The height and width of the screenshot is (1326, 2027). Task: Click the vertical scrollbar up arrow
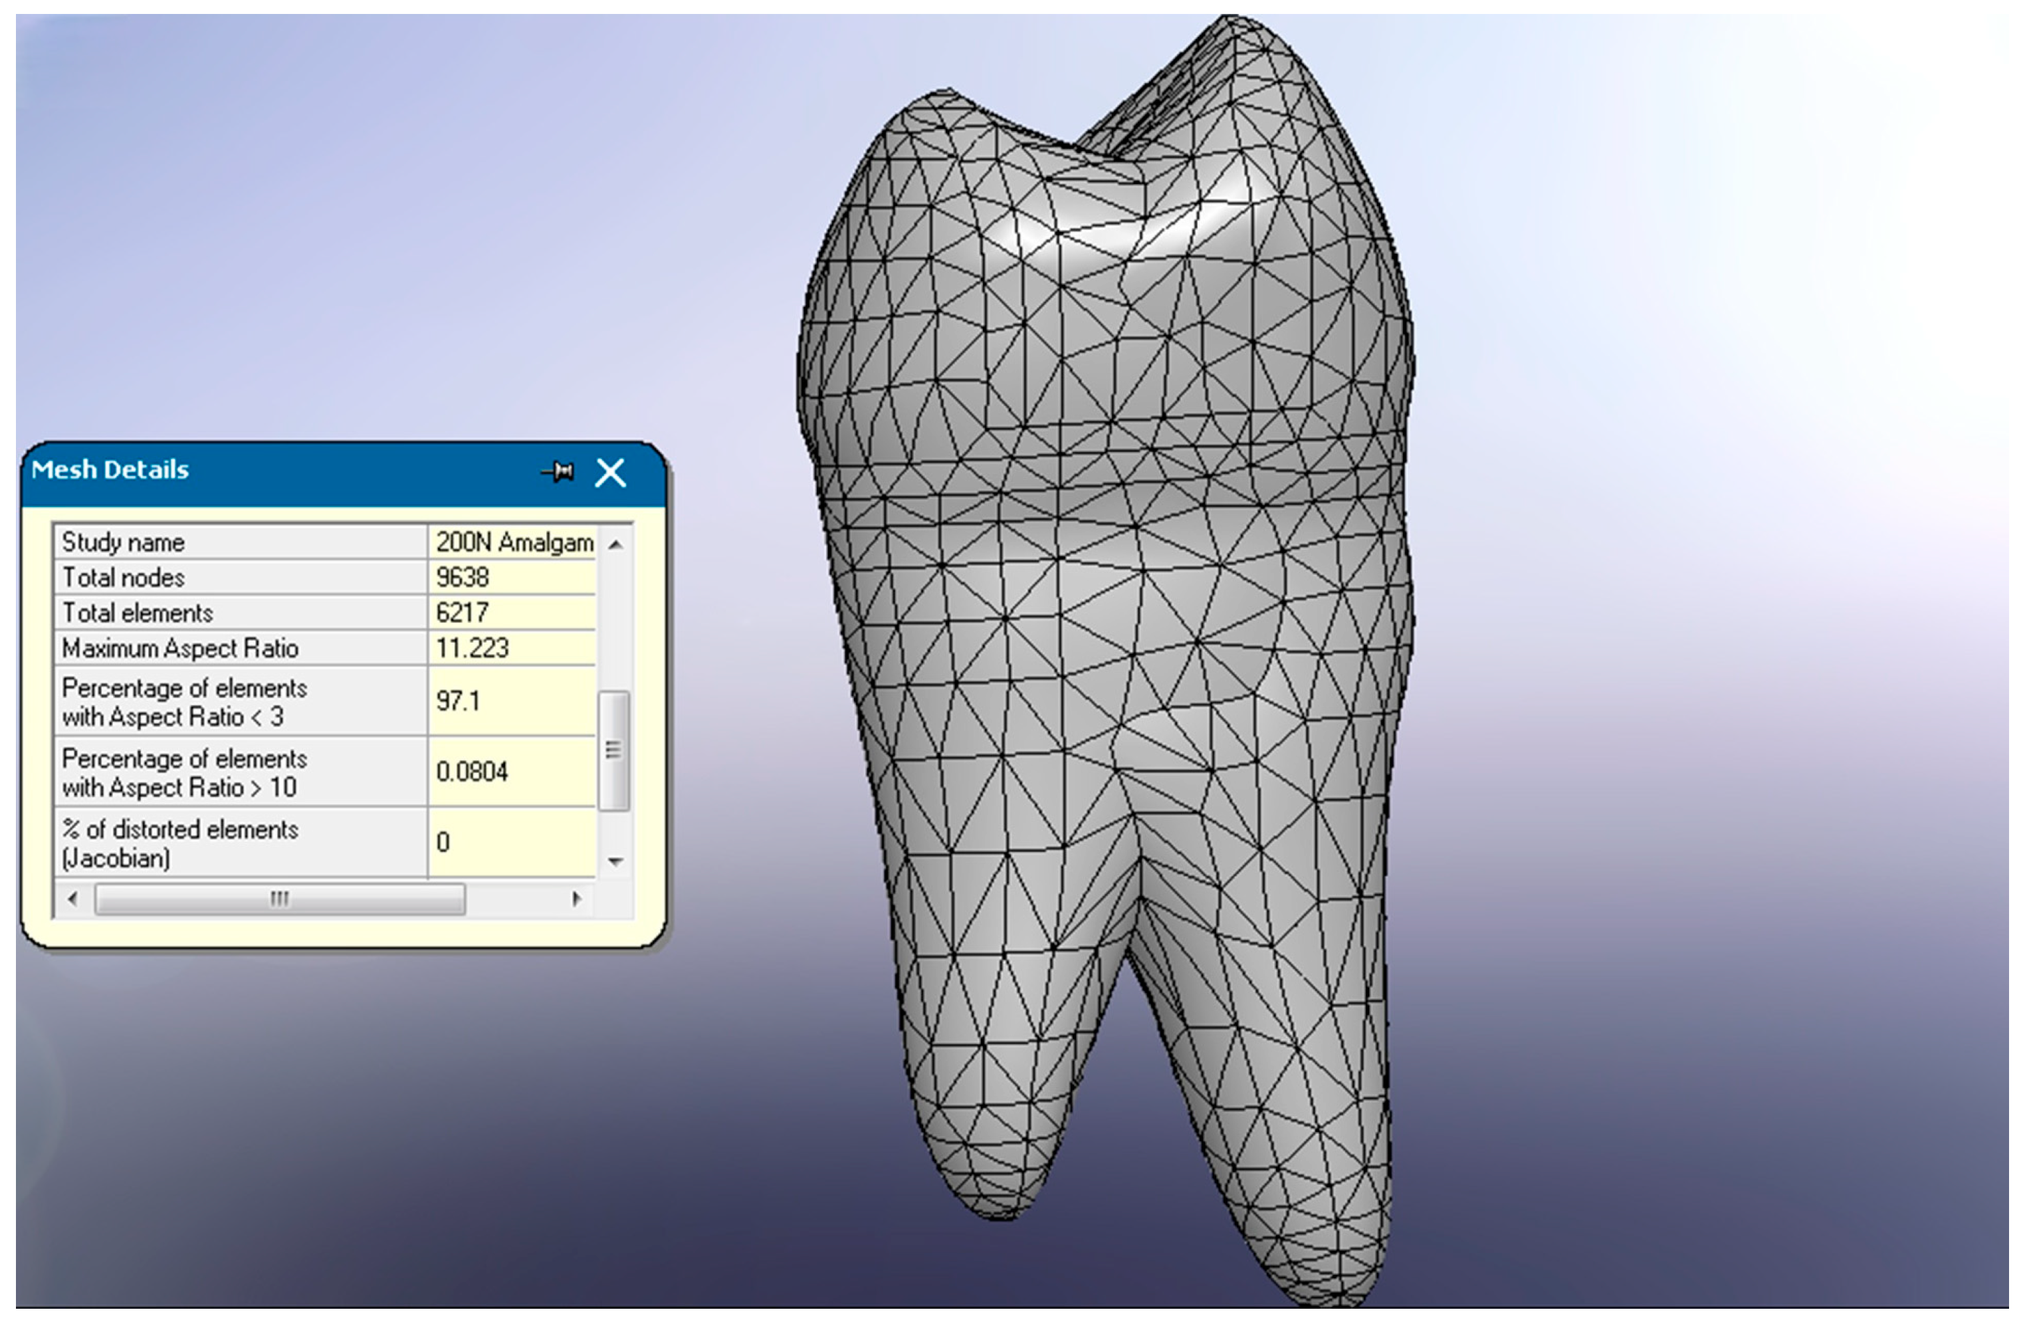coord(616,544)
